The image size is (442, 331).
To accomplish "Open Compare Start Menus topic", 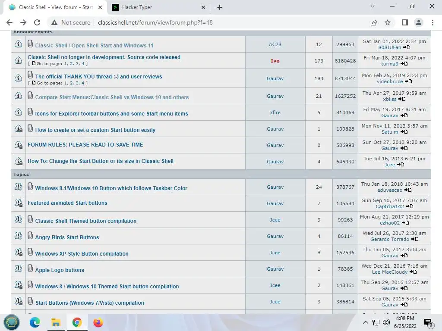I will [x=112, y=97].
